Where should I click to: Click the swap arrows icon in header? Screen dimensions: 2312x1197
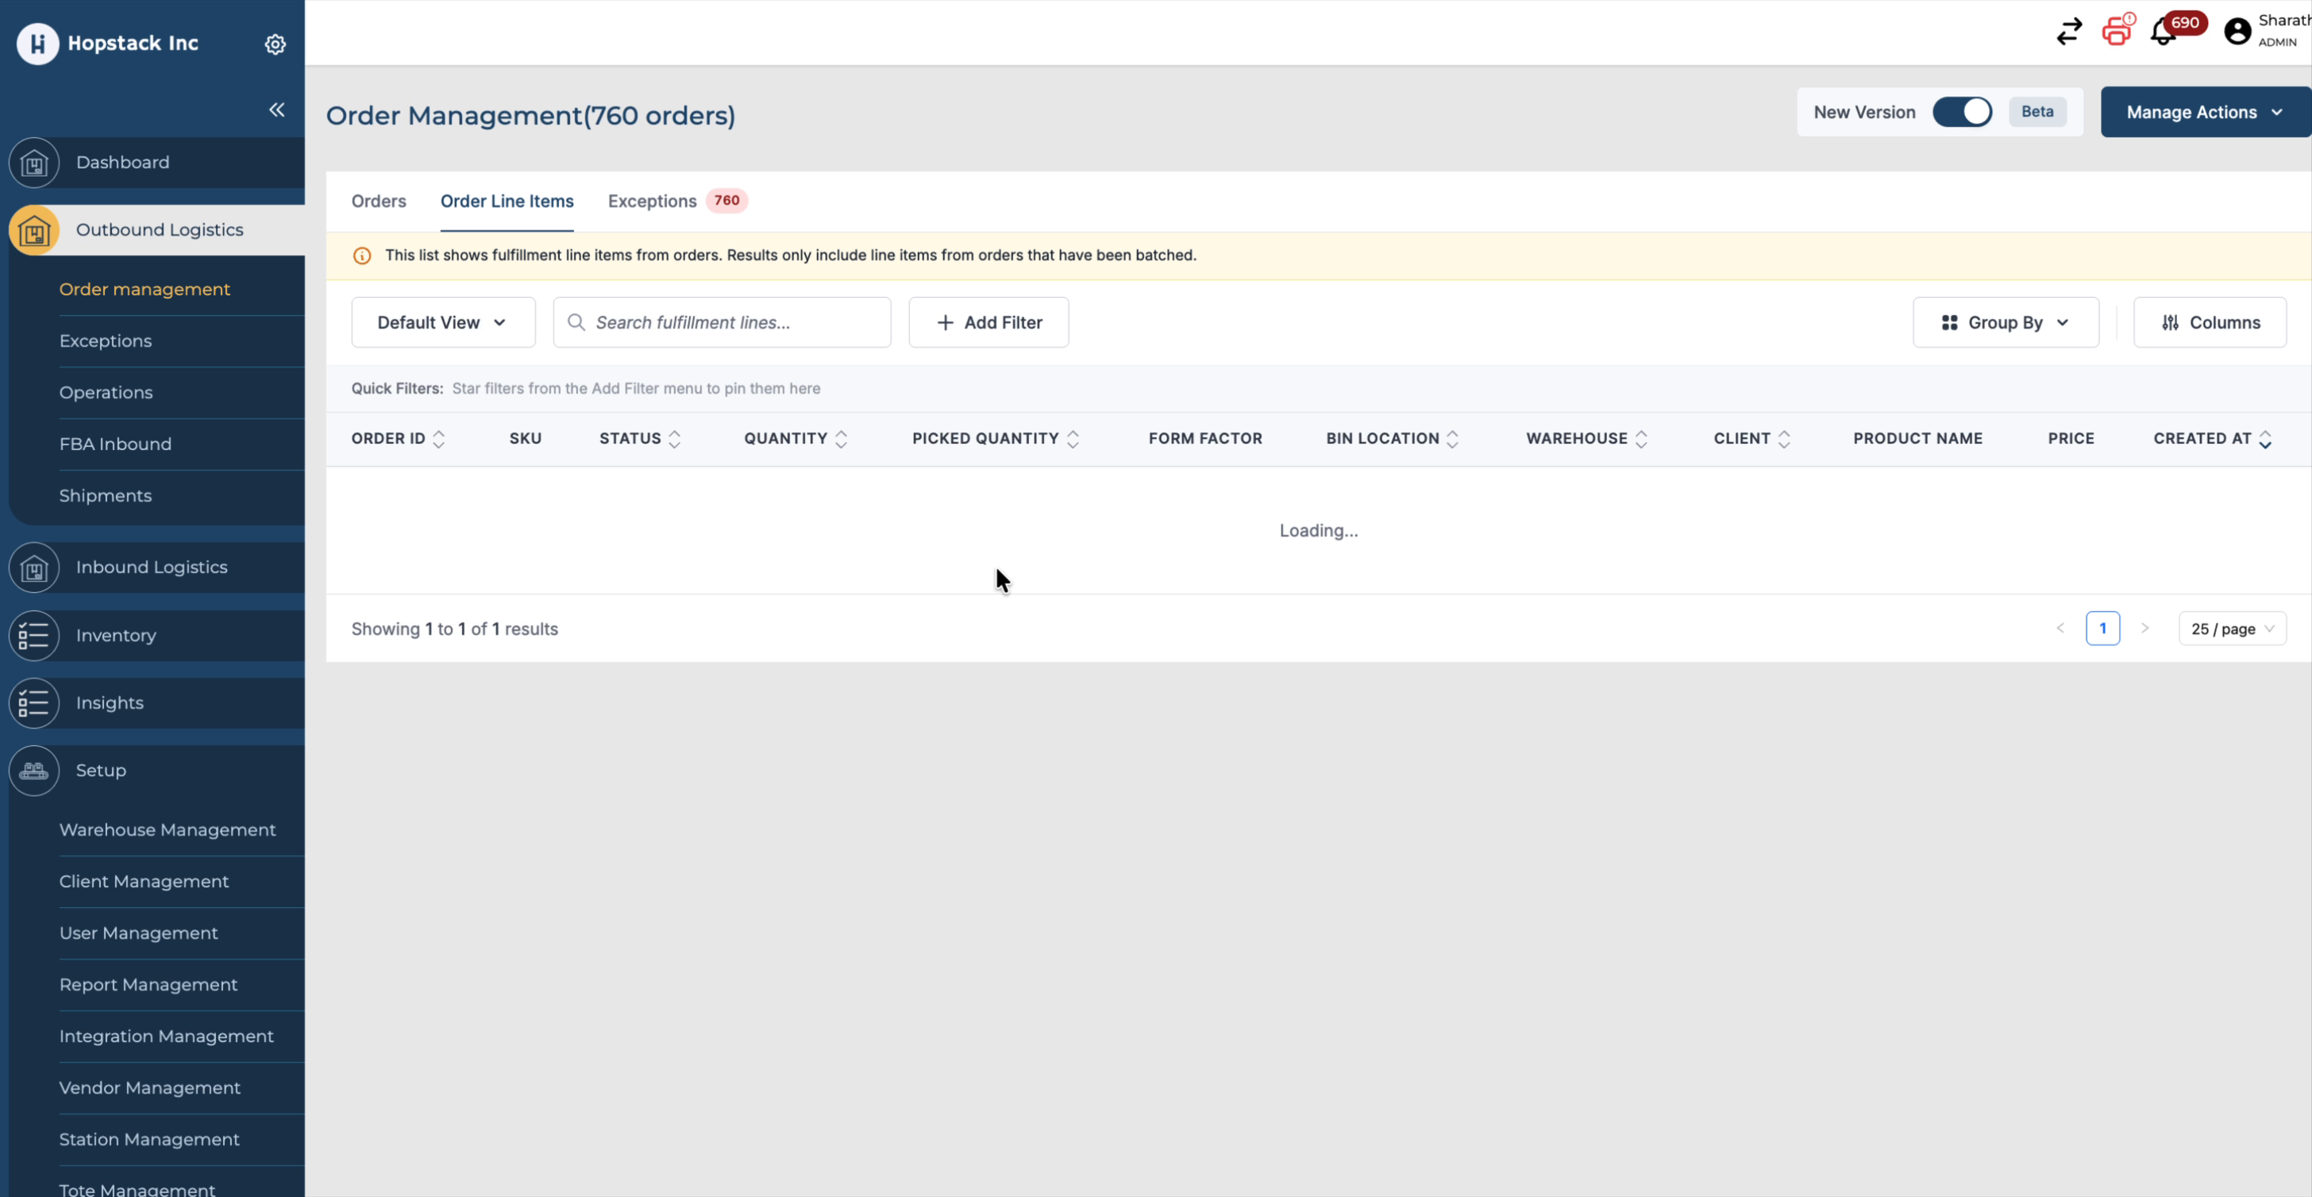(2070, 33)
